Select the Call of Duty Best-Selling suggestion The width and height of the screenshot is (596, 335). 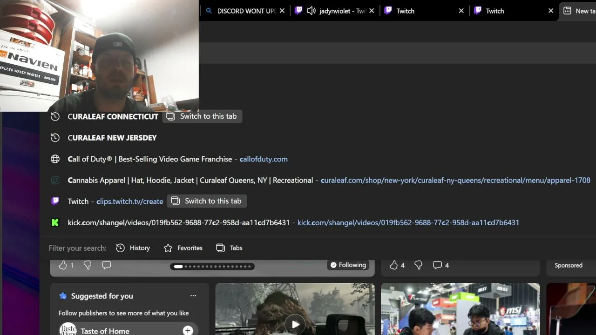click(x=149, y=159)
